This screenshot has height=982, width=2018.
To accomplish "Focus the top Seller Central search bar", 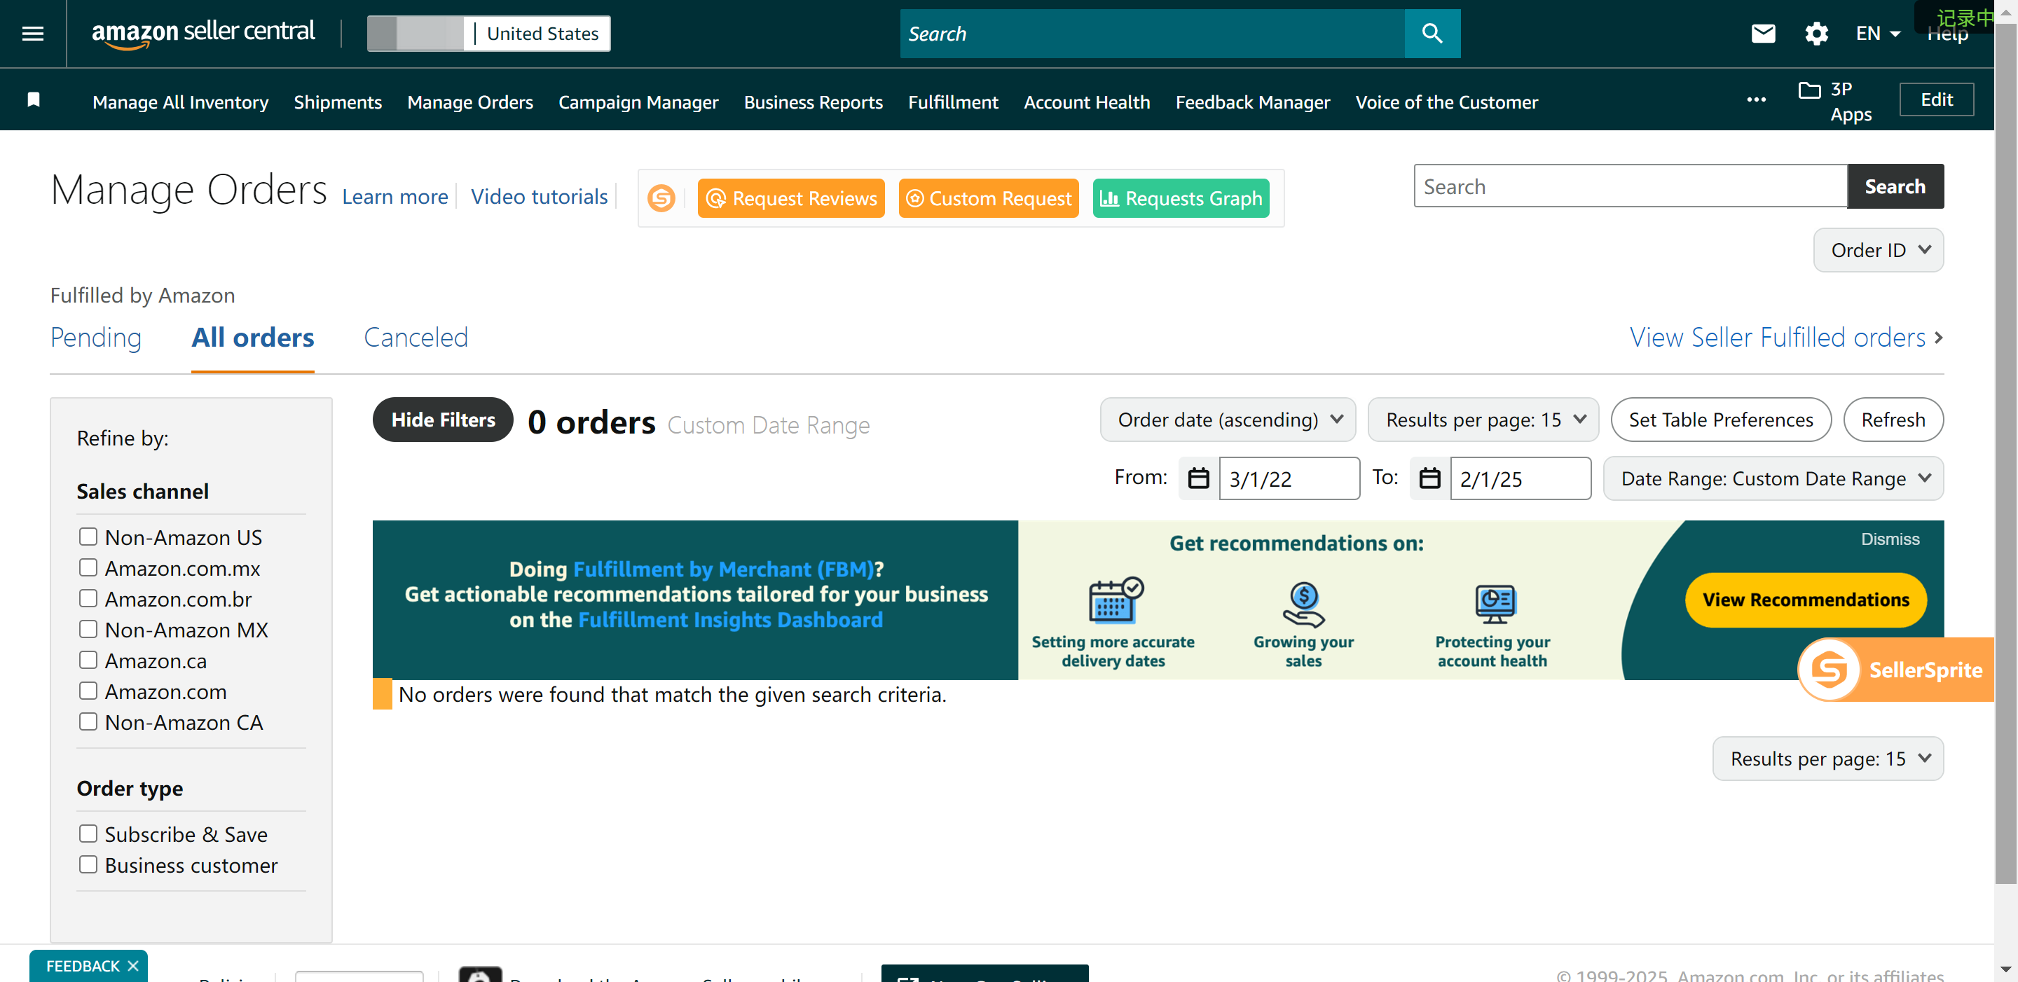I will coord(1151,34).
